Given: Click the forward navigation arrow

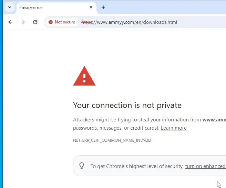Looking at the screenshot, I should tap(23, 22).
